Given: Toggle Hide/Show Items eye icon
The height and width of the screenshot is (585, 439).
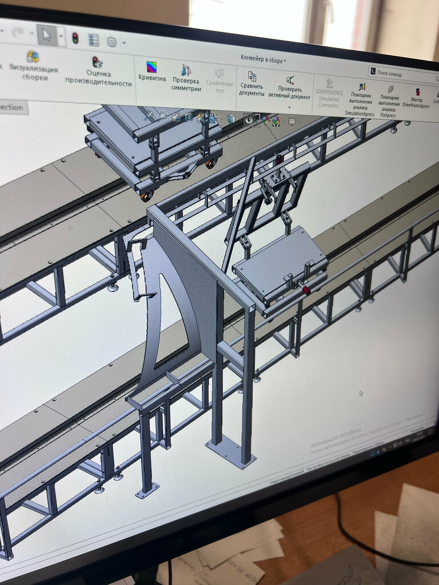Looking at the screenshot, I should point(249,120).
